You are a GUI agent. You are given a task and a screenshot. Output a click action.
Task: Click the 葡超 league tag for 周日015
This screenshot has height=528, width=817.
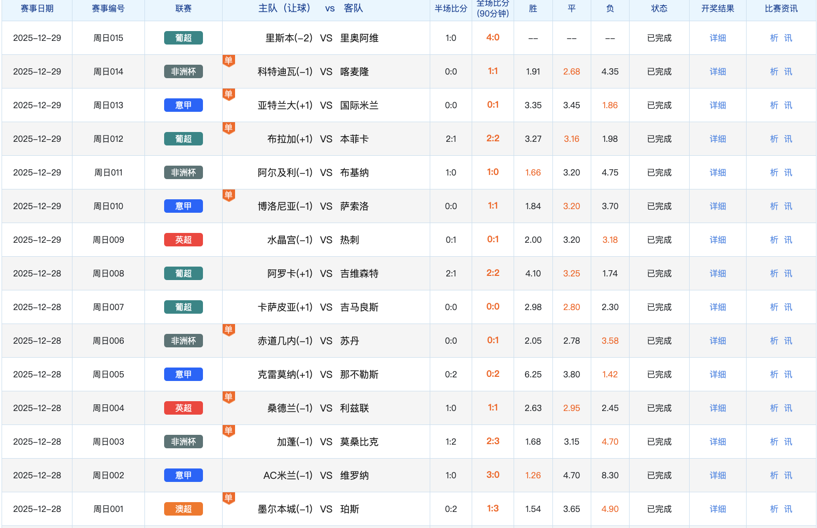pyautogui.click(x=183, y=38)
